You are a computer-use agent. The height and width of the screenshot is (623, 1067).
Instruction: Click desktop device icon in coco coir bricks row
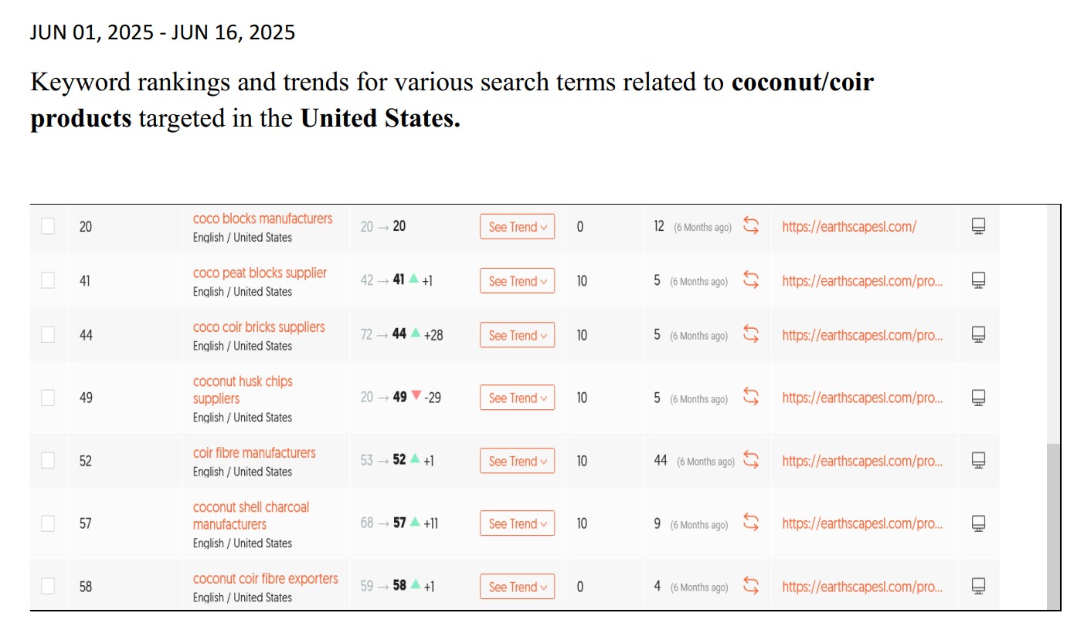point(978,335)
